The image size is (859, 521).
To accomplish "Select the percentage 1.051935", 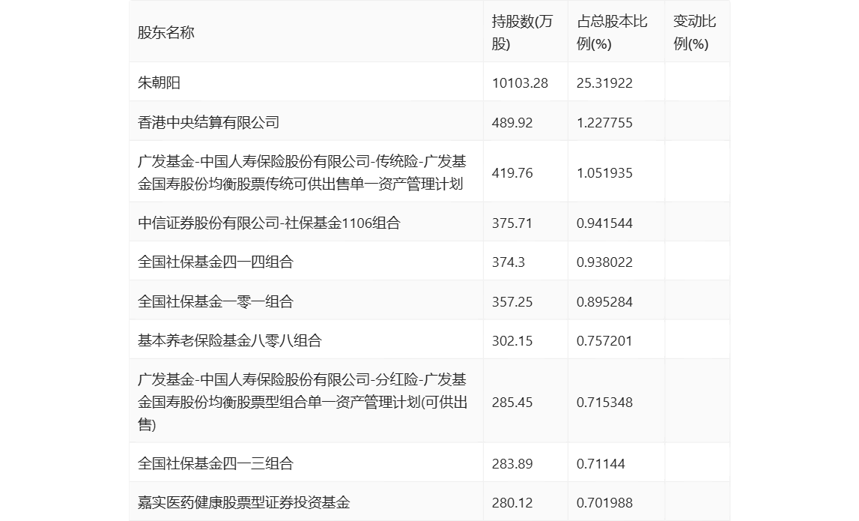I will click(x=604, y=172).
